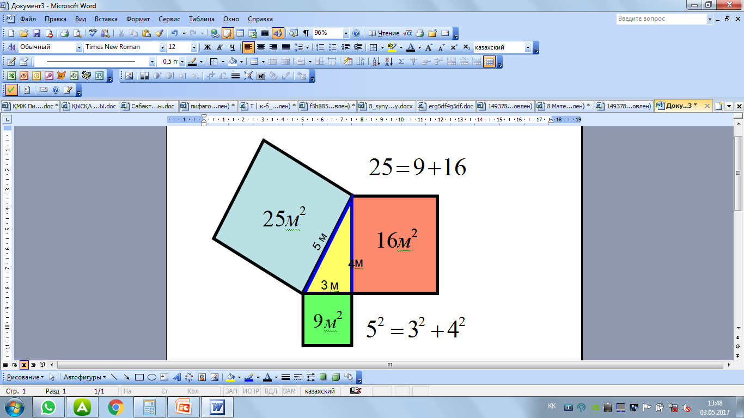Create a new blank document
This screenshot has height=418, width=744.
pos(11,33)
